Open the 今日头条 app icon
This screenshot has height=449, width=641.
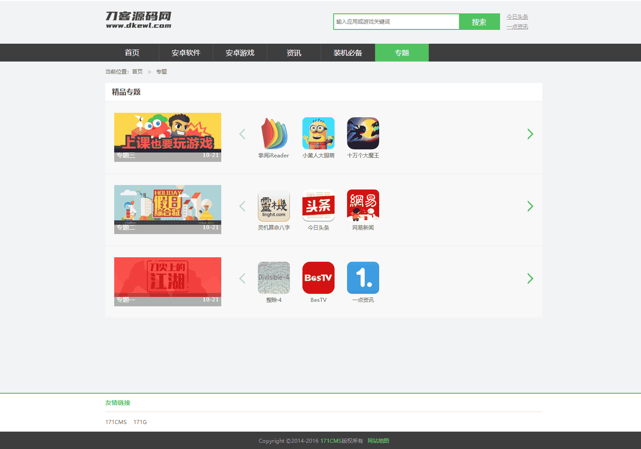coord(318,206)
